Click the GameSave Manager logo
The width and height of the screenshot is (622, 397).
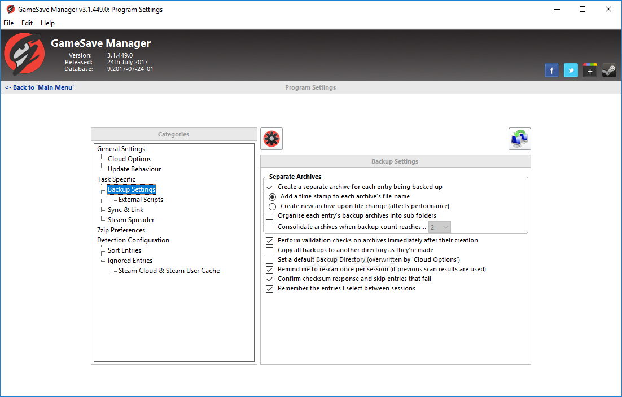[25, 54]
